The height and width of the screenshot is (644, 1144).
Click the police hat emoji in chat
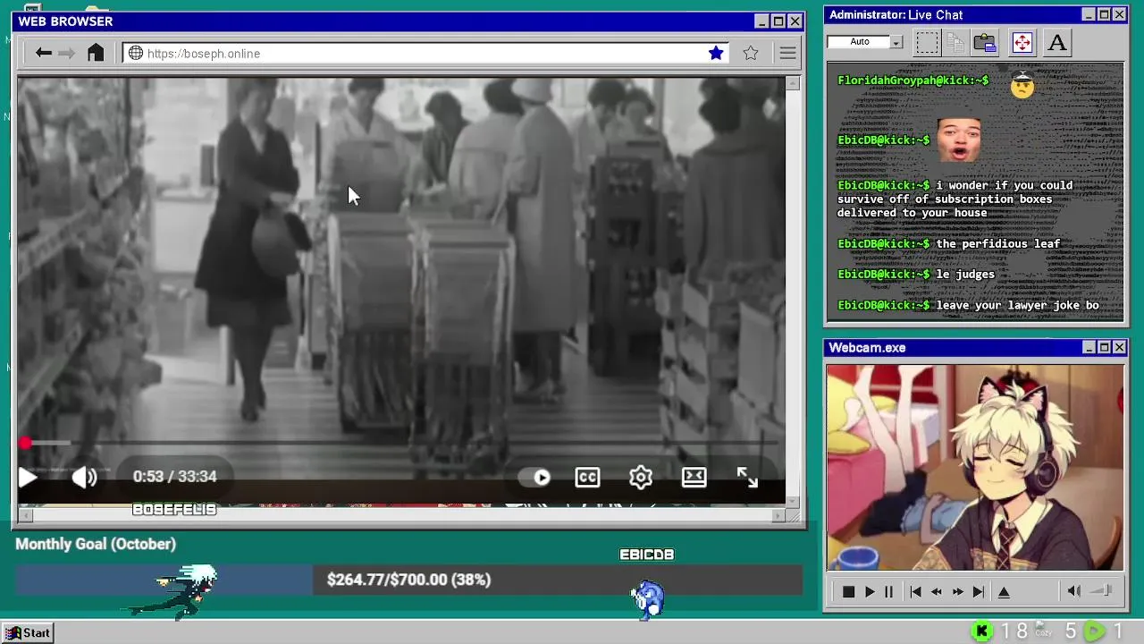1022,84
